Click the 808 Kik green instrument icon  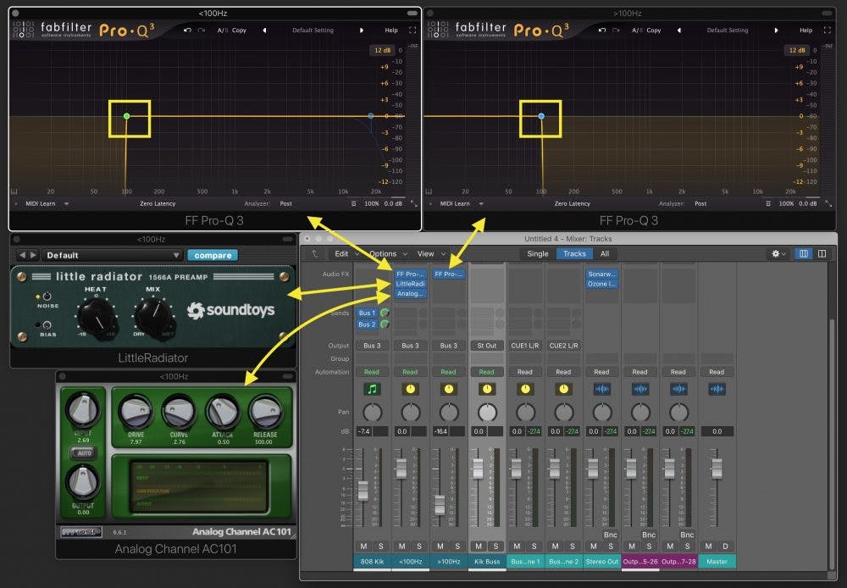369,389
